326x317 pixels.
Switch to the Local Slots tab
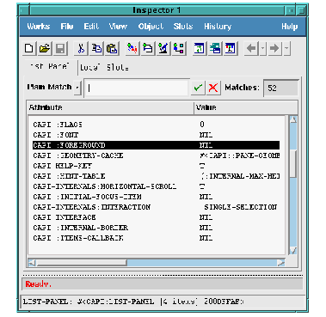104,68
